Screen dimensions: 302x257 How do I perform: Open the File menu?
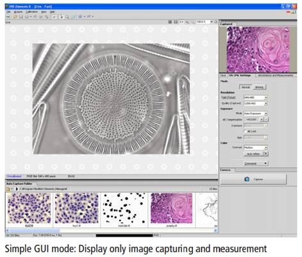pos(8,12)
